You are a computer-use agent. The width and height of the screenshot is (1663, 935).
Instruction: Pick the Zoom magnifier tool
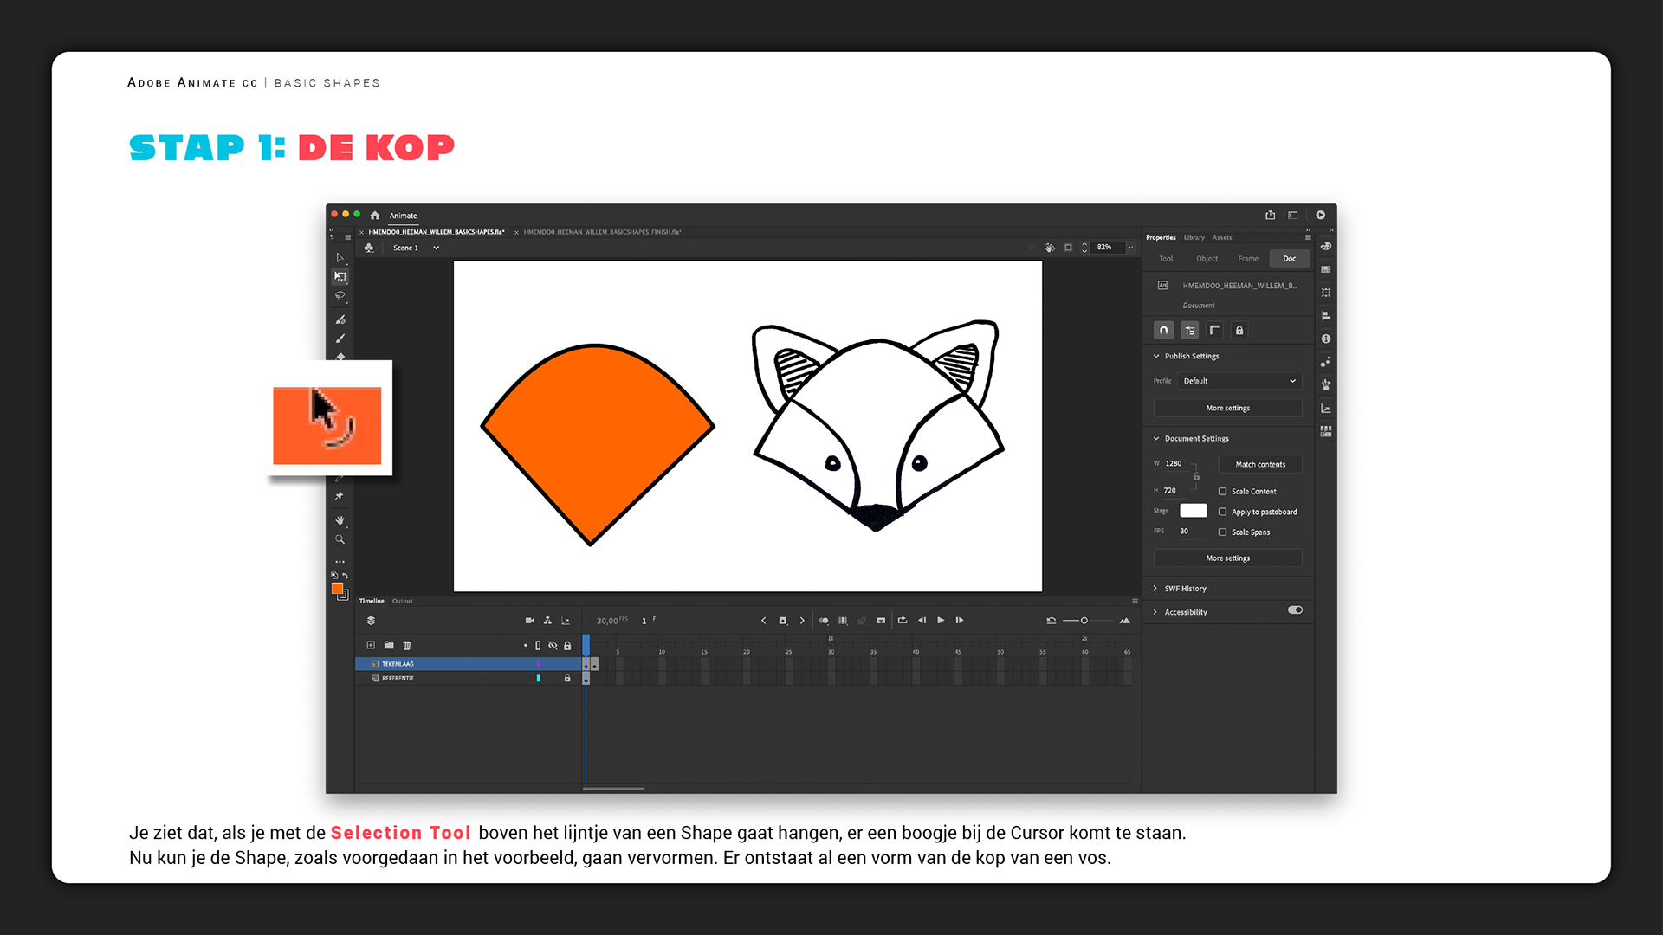[x=340, y=539]
